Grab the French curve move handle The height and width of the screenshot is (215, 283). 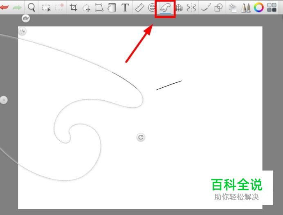tap(22, 31)
